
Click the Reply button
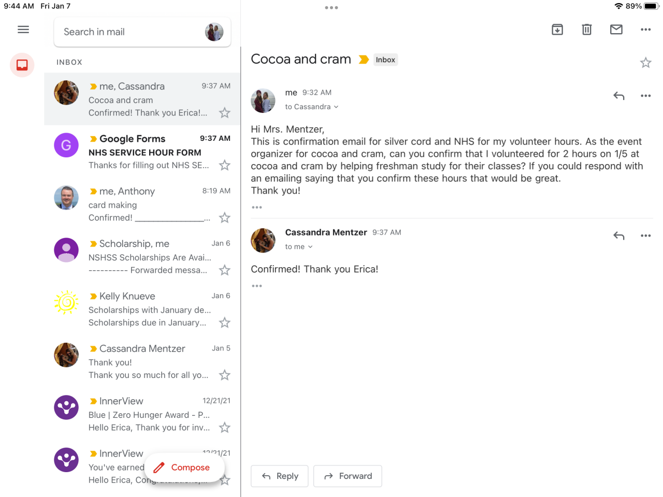point(280,476)
